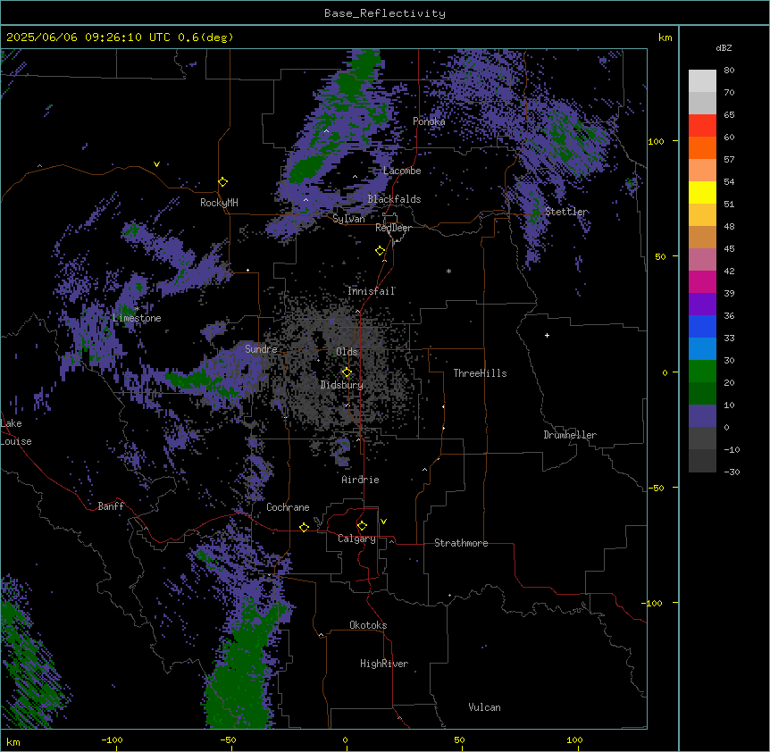
Task: Click the Didsbury label
Action: [x=342, y=385]
